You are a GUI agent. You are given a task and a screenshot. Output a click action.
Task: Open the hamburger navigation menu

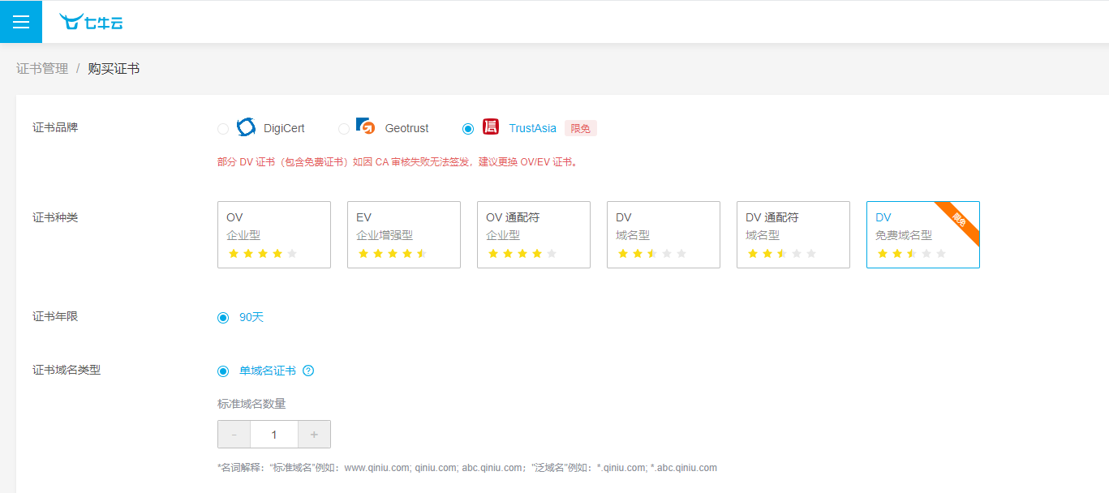pos(21,22)
